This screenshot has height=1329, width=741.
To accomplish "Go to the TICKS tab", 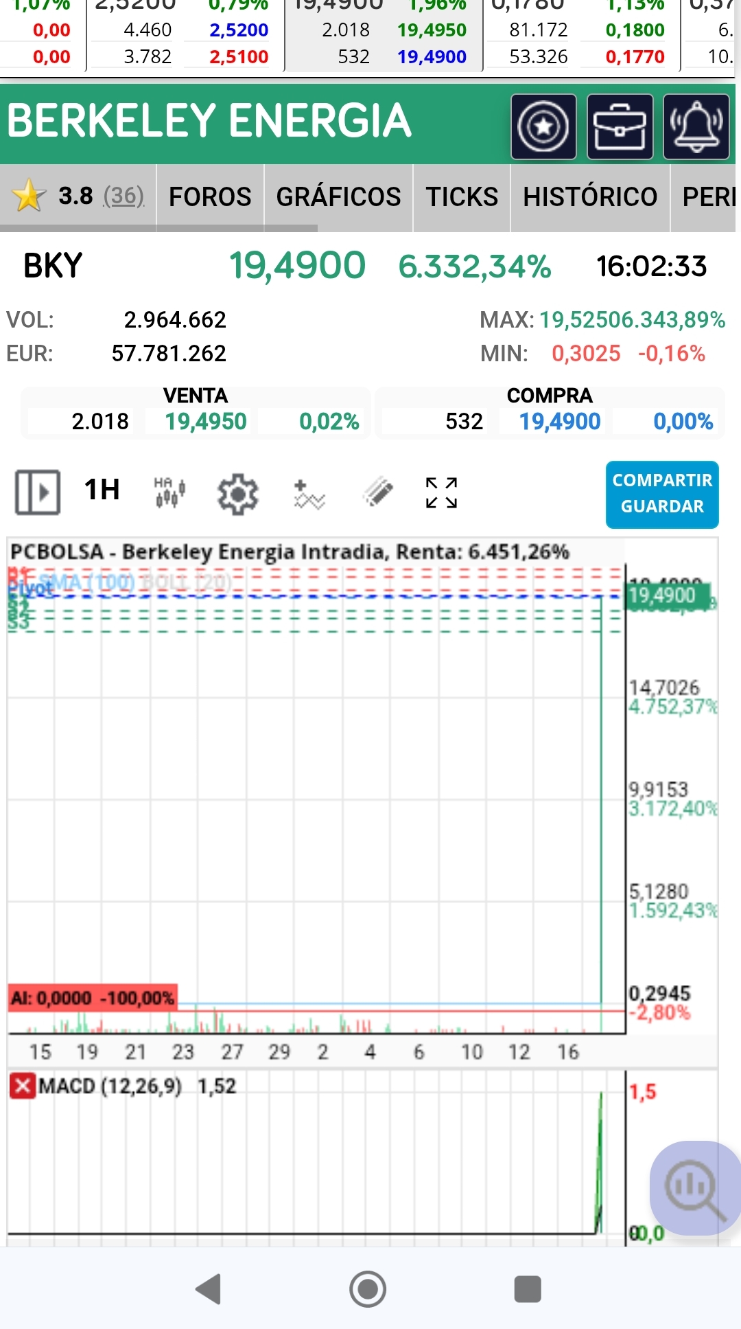I will [x=462, y=197].
